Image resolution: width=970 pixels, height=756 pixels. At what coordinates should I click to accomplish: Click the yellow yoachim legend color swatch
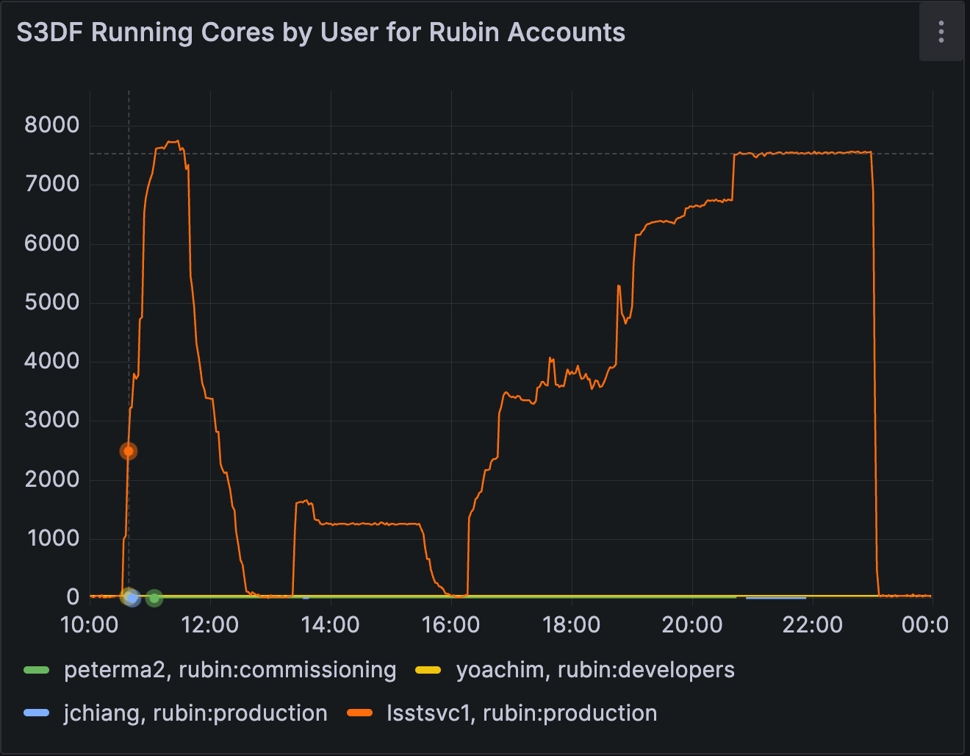point(428,670)
